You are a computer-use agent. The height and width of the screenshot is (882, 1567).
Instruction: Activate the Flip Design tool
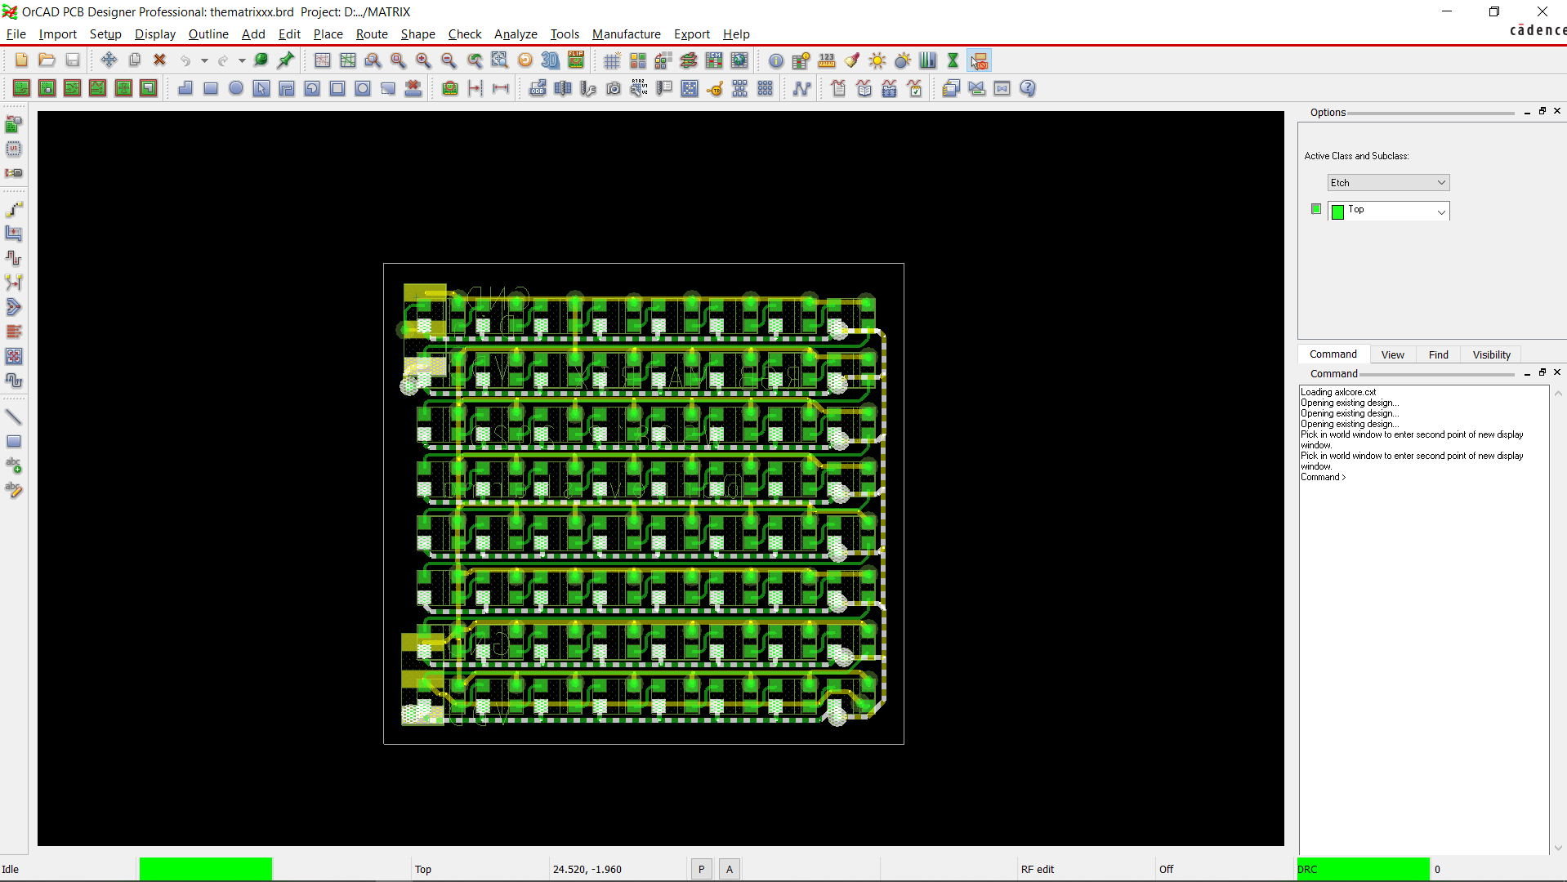click(576, 60)
